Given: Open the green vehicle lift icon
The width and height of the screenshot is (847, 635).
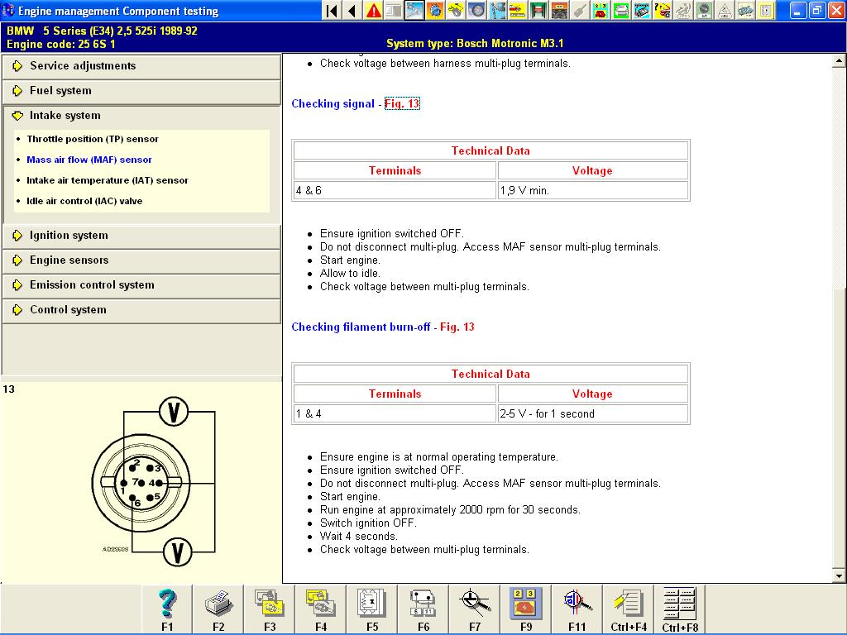Looking at the screenshot, I should pyautogui.click(x=538, y=10).
